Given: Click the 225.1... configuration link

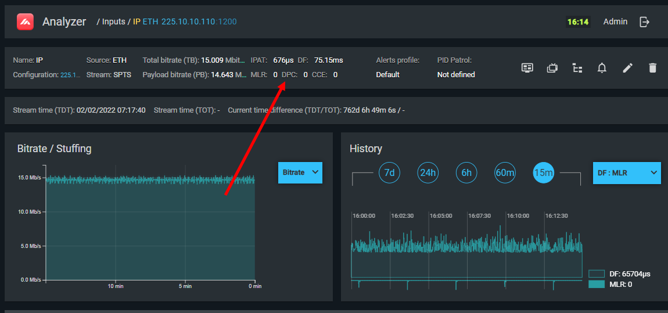Looking at the screenshot, I should (x=70, y=75).
